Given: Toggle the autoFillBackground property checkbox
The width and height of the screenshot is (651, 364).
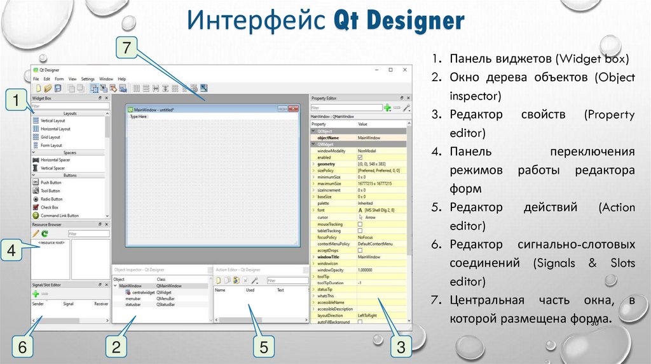Looking at the screenshot, I should click(360, 322).
